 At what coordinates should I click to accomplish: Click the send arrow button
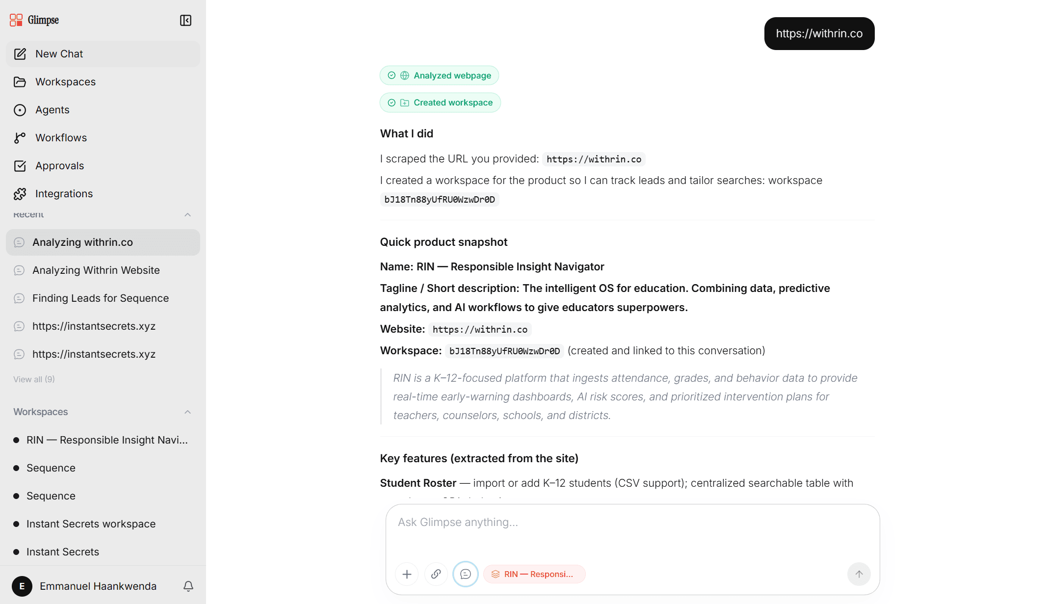(x=859, y=574)
